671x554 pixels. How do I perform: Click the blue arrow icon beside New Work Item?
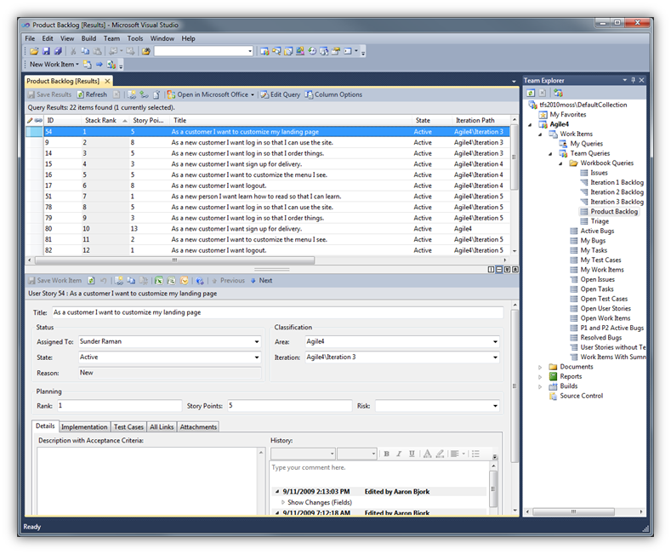100,64
